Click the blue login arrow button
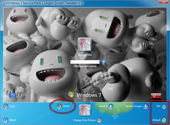 coord(103,62)
